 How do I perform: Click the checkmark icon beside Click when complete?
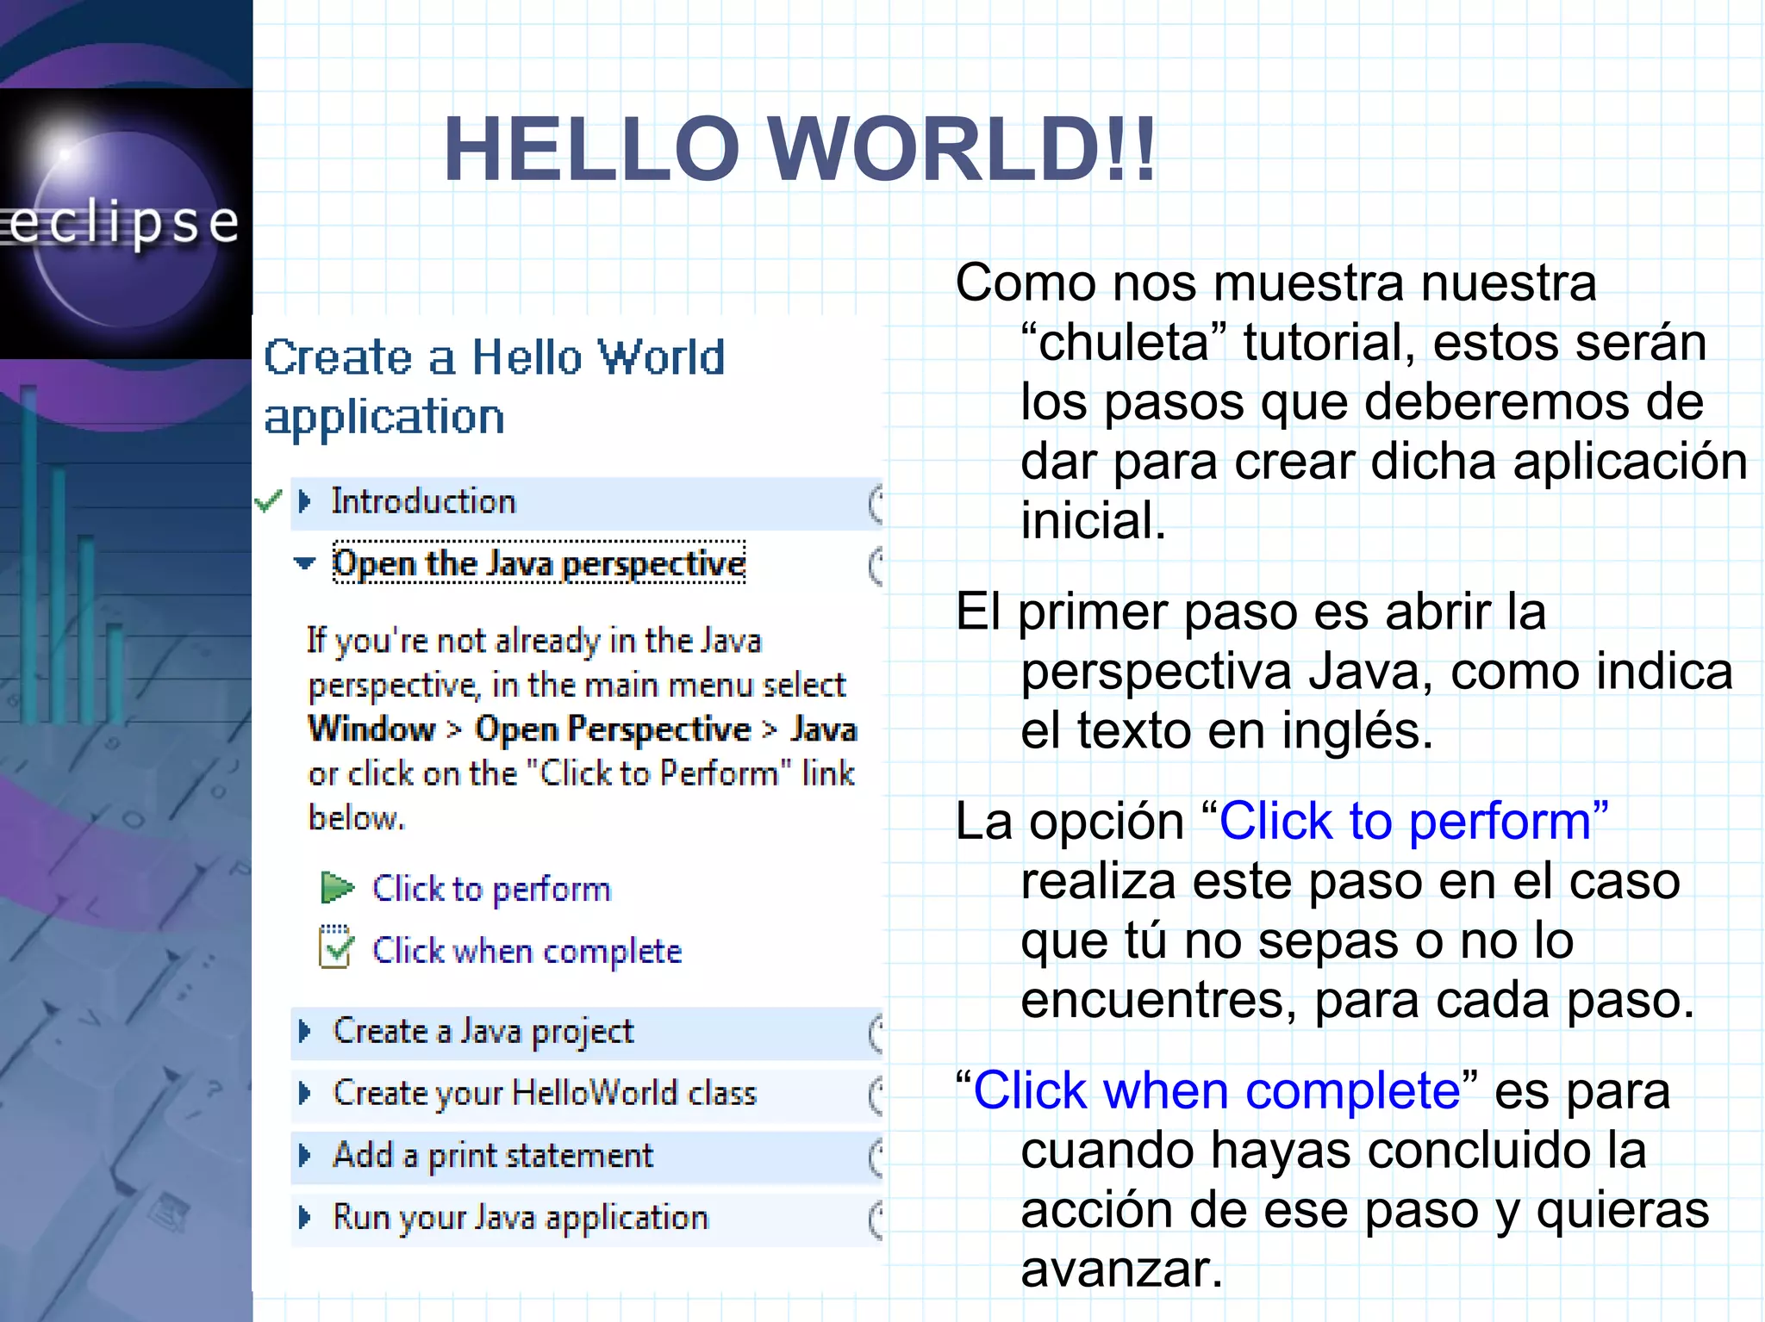point(335,948)
